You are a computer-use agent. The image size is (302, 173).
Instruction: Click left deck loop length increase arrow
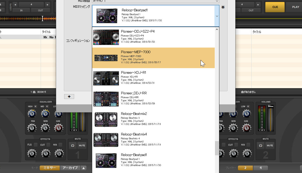[x=47, y=5]
